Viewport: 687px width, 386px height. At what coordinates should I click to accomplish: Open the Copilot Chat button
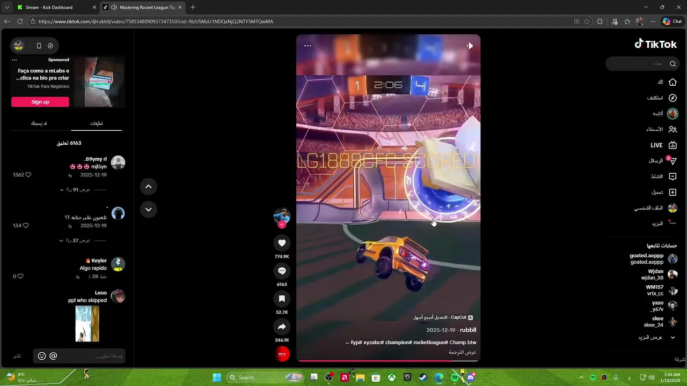(672, 21)
